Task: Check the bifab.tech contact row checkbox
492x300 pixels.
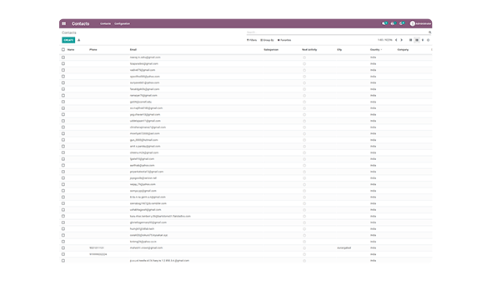Action: click(63, 229)
